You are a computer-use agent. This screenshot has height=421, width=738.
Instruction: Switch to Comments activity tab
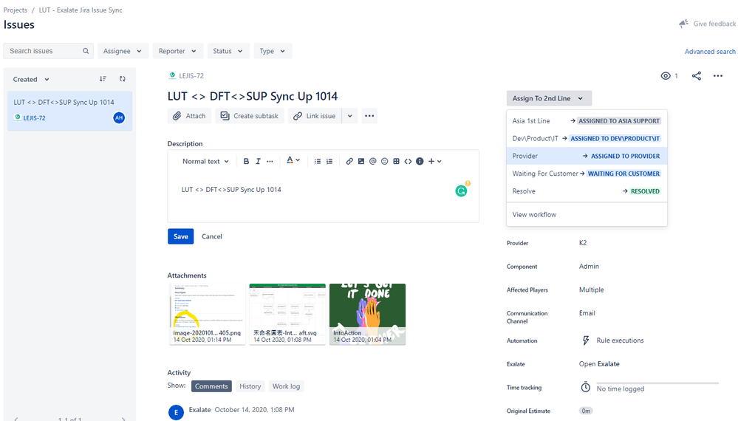click(x=211, y=386)
